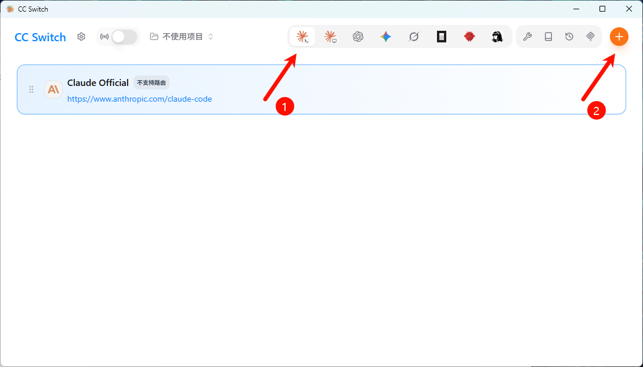Click the Anthropic logo on Claude Official card
The width and height of the screenshot is (643, 367).
coord(53,89)
